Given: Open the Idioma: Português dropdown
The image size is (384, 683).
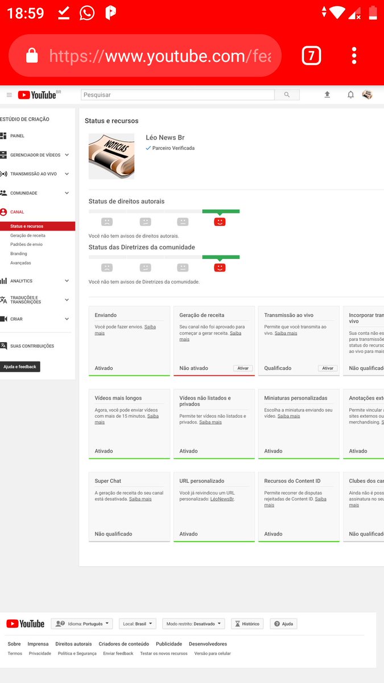Looking at the screenshot, I should (x=82, y=624).
